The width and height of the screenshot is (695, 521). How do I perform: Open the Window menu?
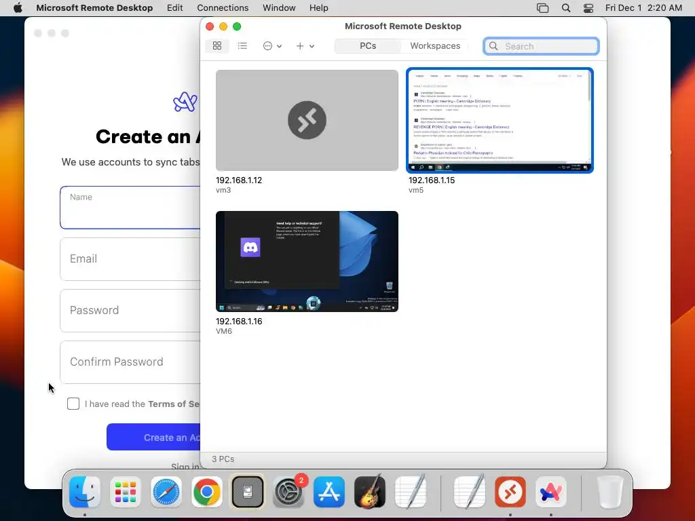coord(279,8)
